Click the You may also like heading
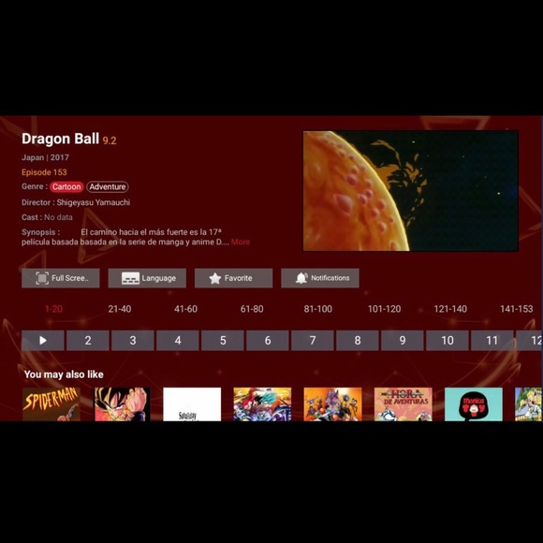543x543 pixels. coord(64,374)
